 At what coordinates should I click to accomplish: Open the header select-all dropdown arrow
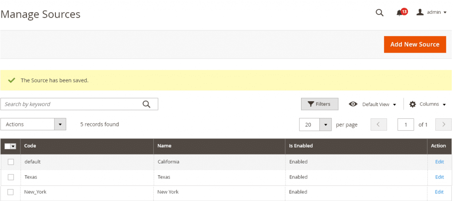pyautogui.click(x=13, y=146)
